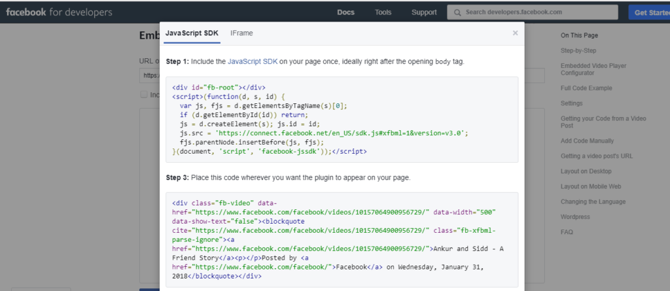
Task: Click the fb-root div code line
Action: (x=219, y=87)
